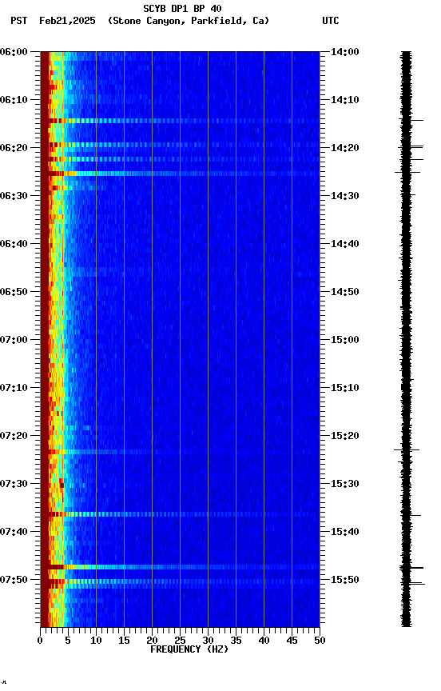Click the 'FREQUENCY (HZ)' axis title
The width and height of the screenshot is (441, 691).
[189, 649]
